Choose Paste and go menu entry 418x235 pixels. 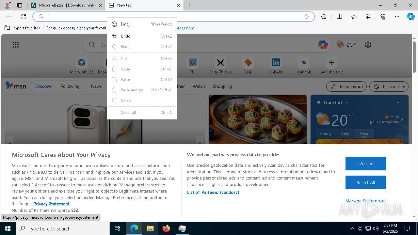tap(142, 90)
